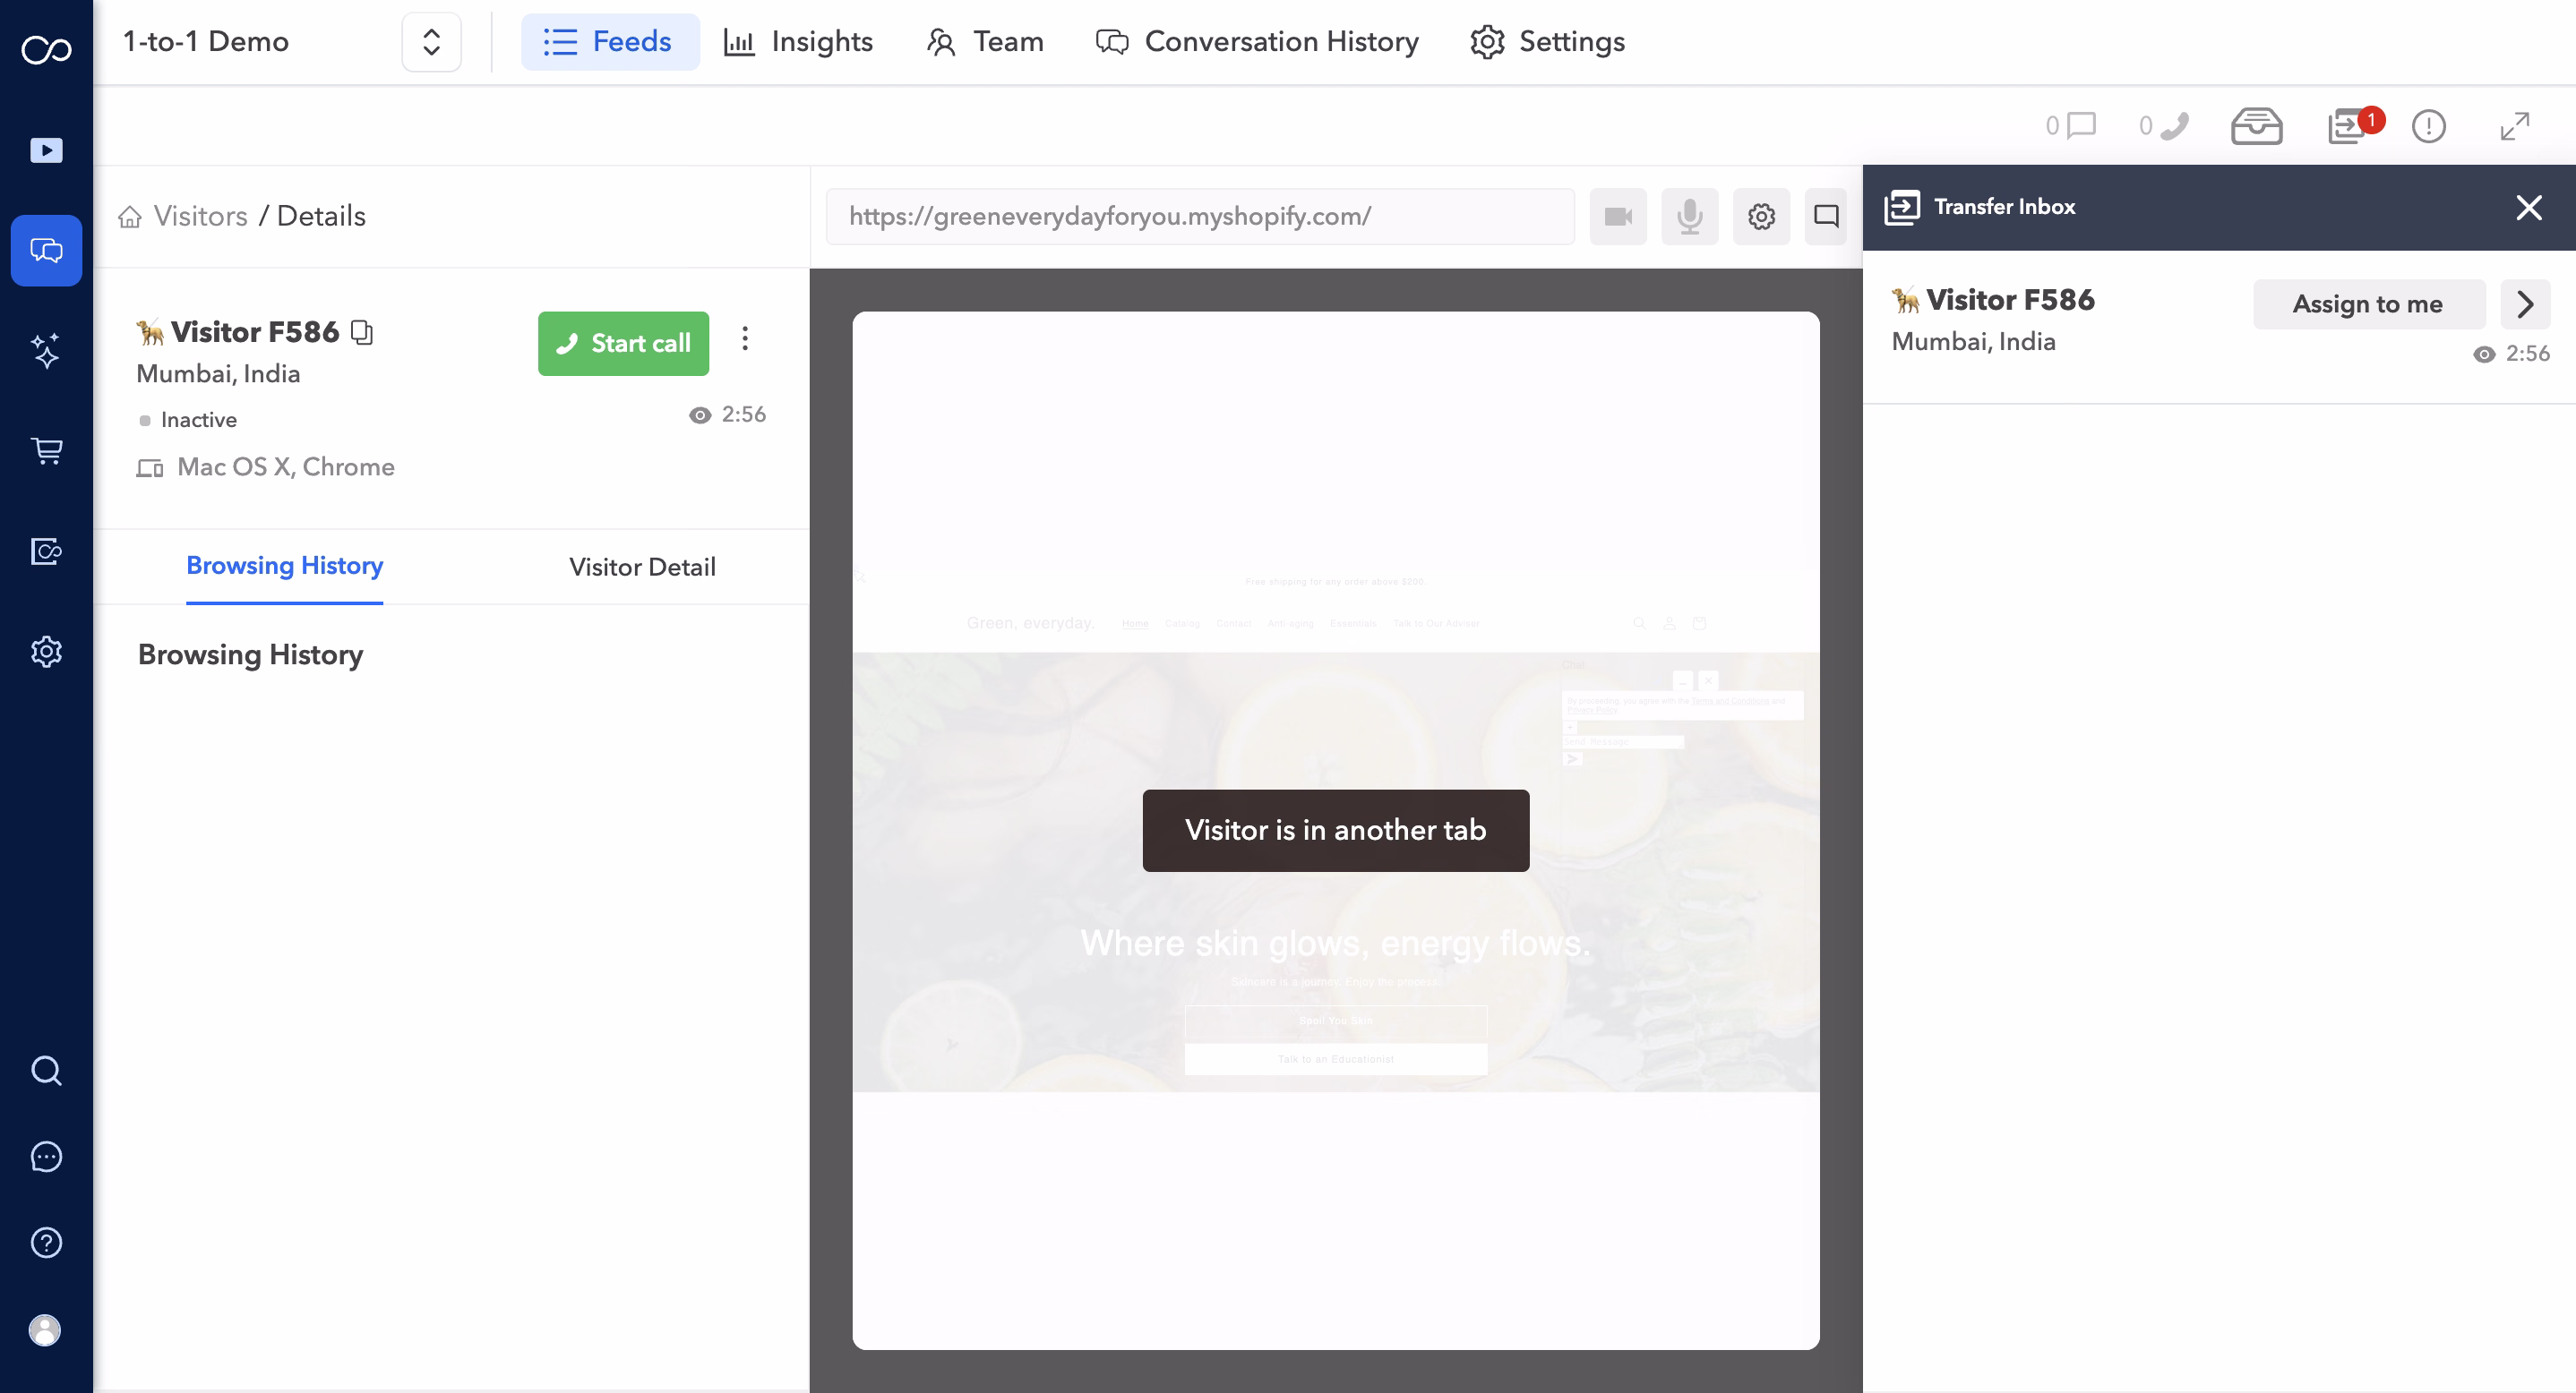Open the shopping cart sidebar icon
The width and height of the screenshot is (2576, 1393).
coord(46,450)
